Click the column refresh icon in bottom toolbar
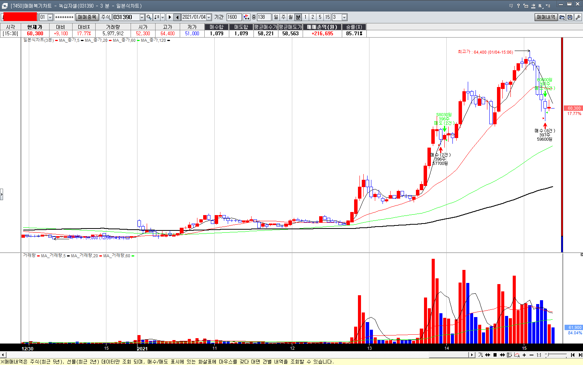The image size is (583, 365). pos(510,355)
